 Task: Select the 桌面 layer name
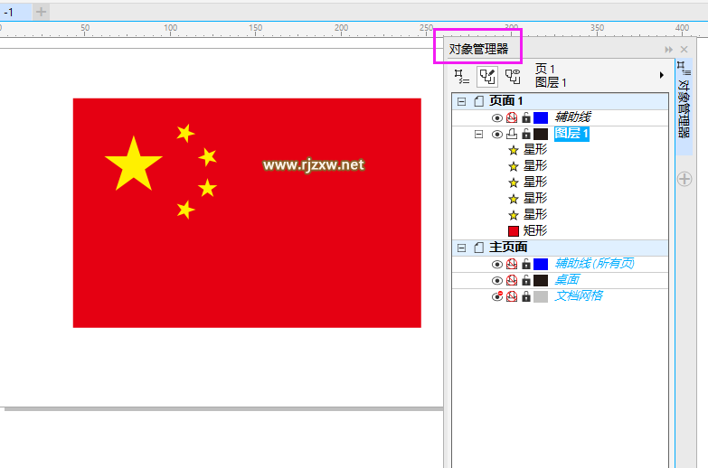[x=567, y=280]
